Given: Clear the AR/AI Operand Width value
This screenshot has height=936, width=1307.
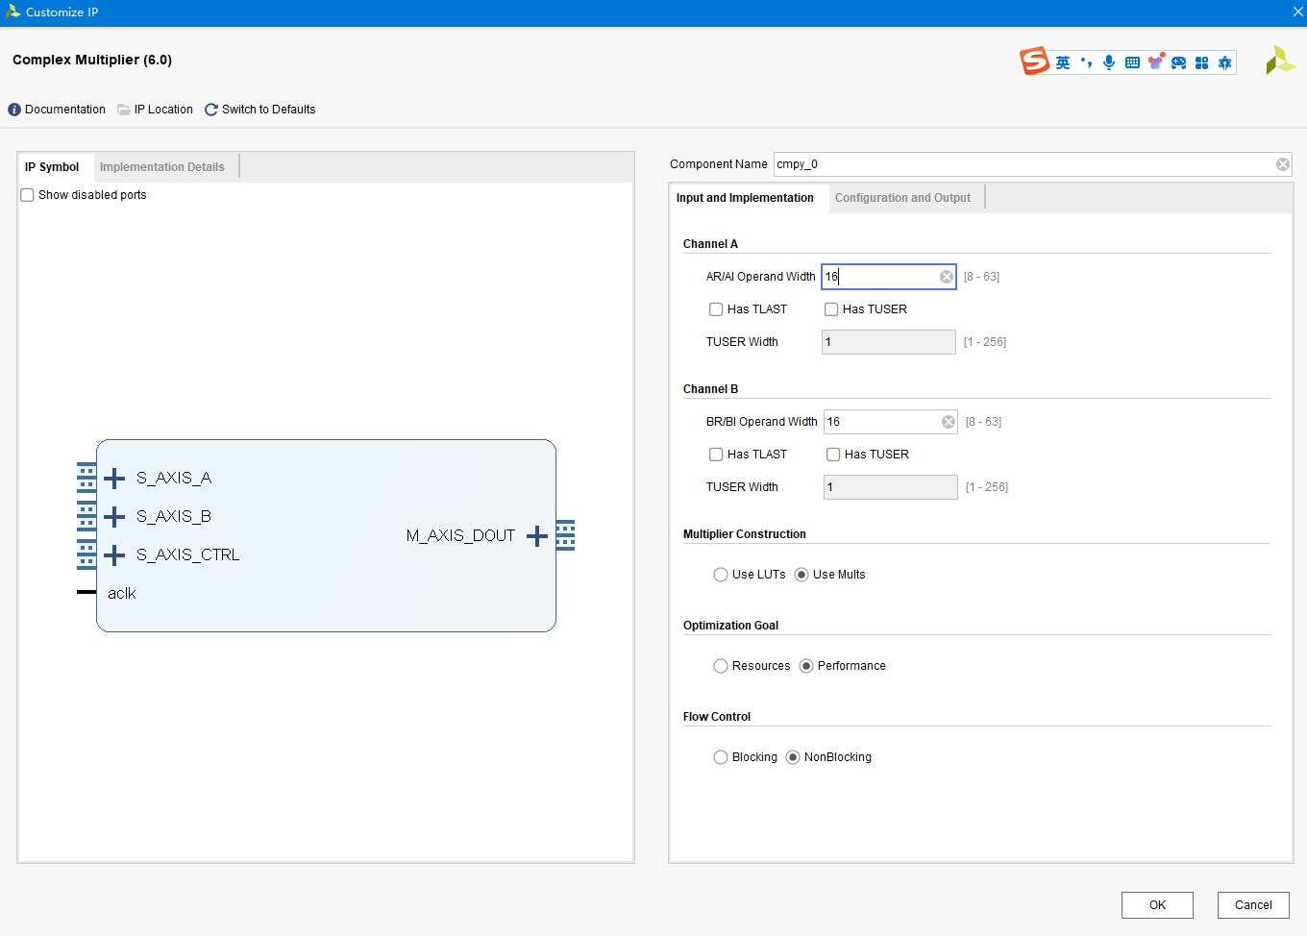Looking at the screenshot, I should [x=947, y=277].
